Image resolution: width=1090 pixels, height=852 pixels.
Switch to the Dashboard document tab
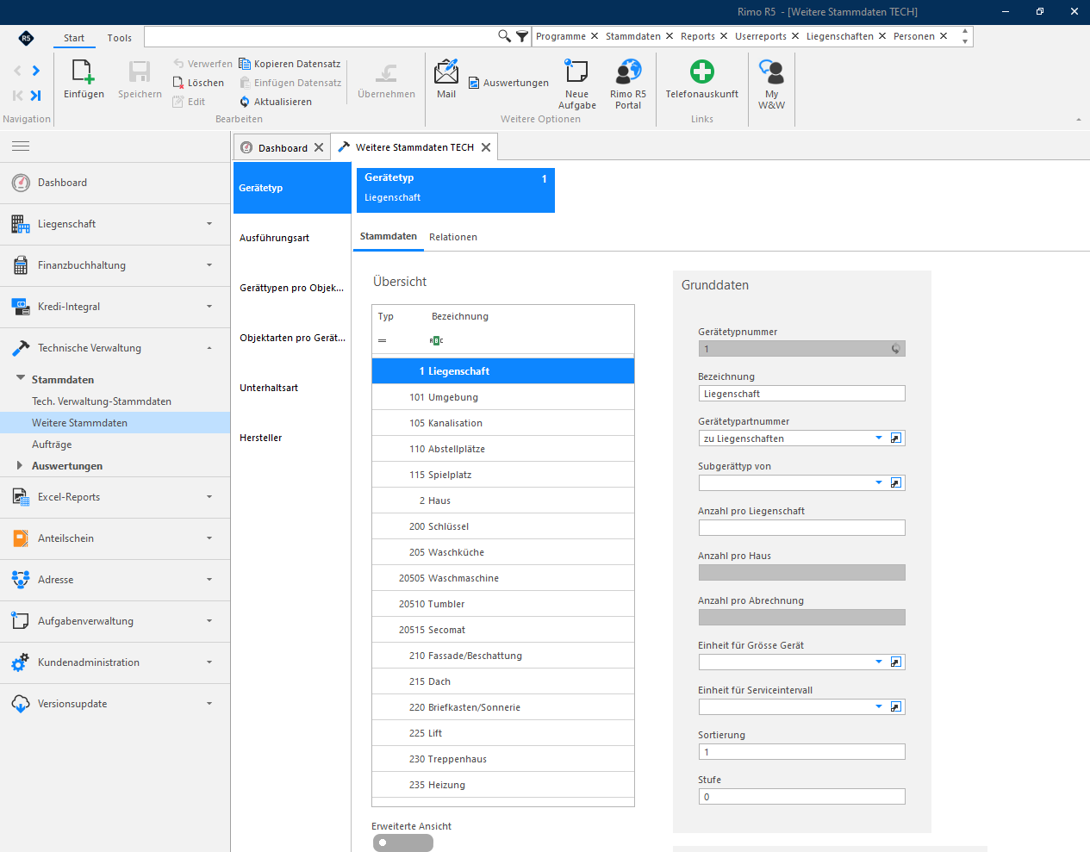283,147
